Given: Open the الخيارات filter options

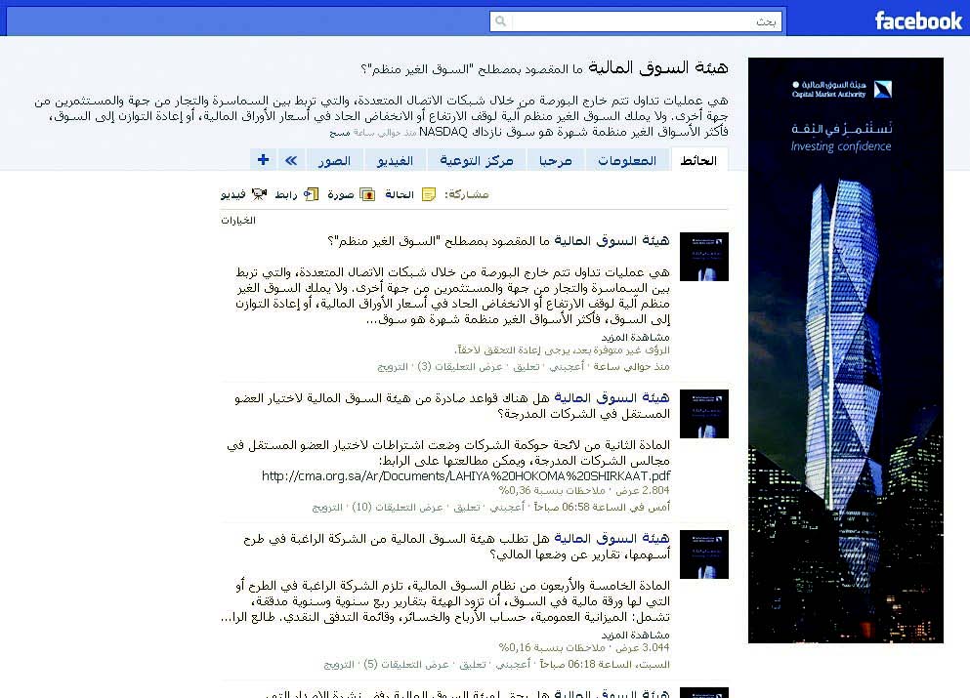Looking at the screenshot, I should [240, 220].
